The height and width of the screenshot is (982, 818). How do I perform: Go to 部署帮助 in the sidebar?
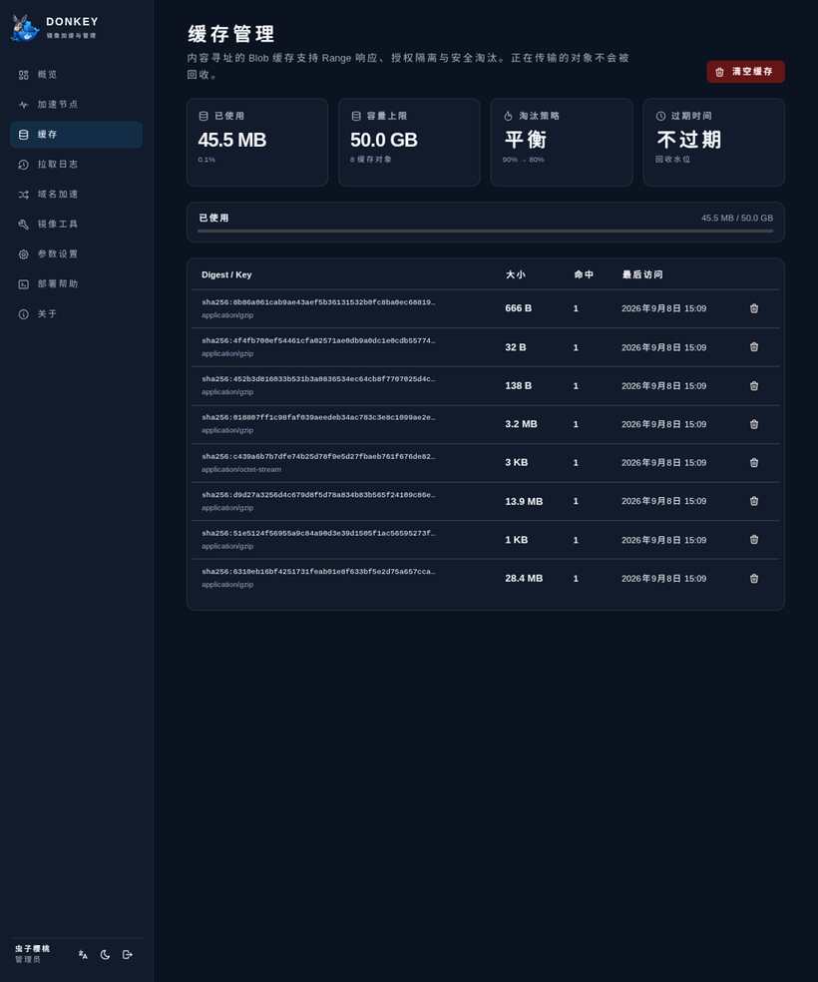click(x=77, y=283)
